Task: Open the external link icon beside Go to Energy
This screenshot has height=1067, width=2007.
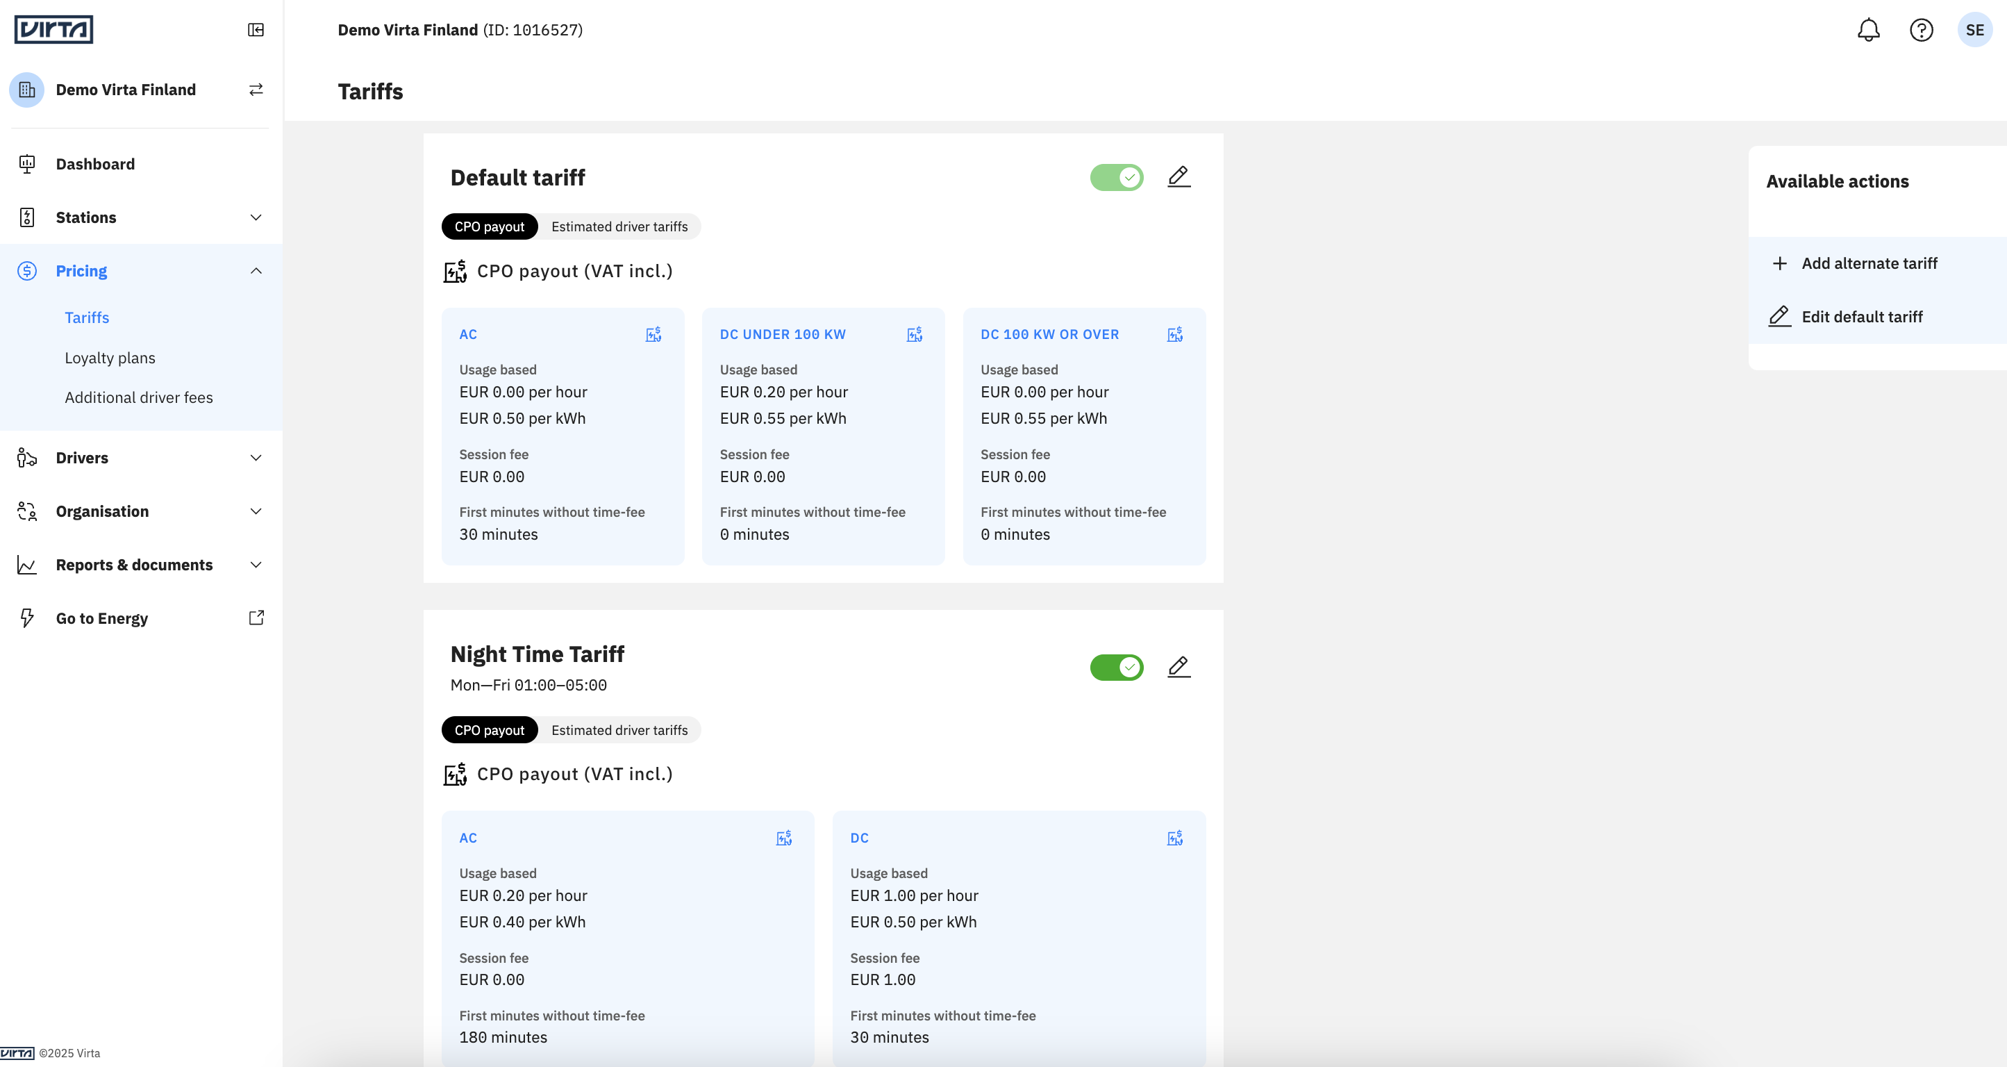Action: tap(256, 618)
